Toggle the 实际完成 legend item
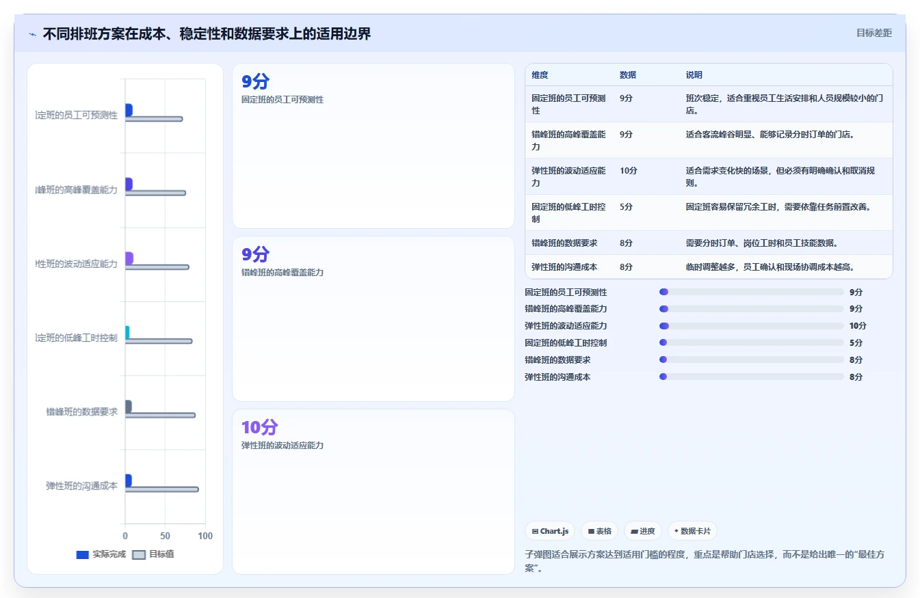Viewport: 920px width, 598px height. 101,554
